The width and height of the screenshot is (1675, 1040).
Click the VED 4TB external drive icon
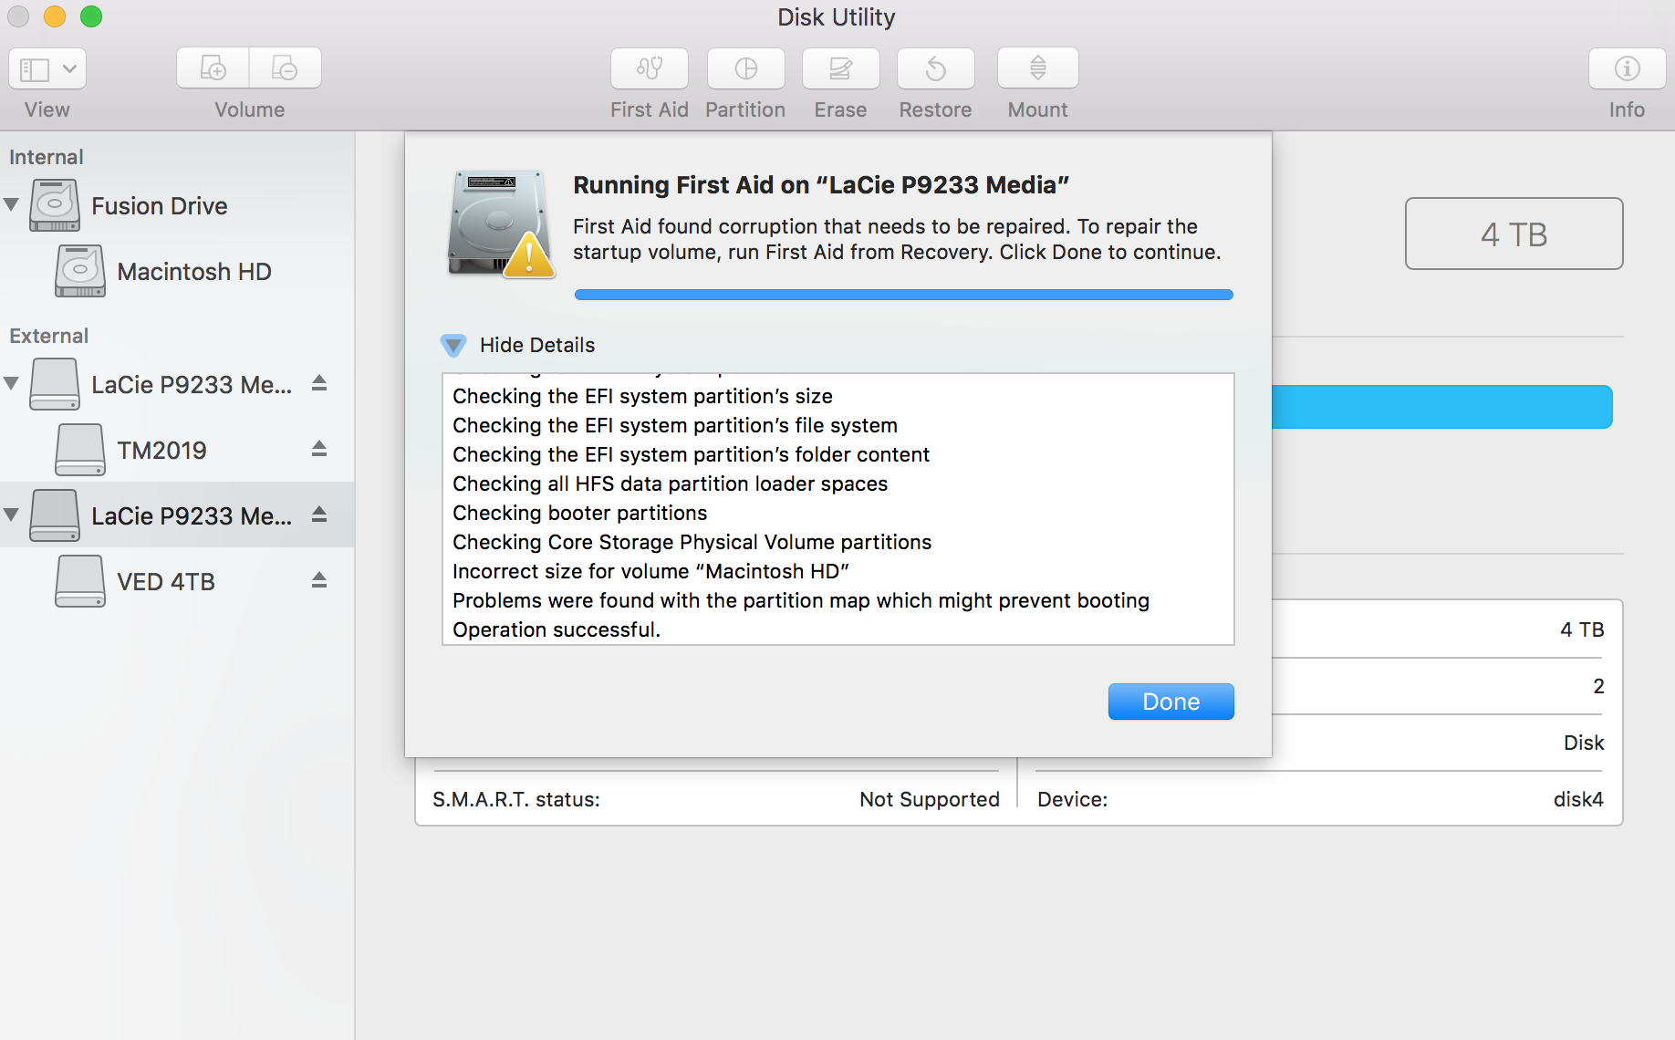(80, 581)
